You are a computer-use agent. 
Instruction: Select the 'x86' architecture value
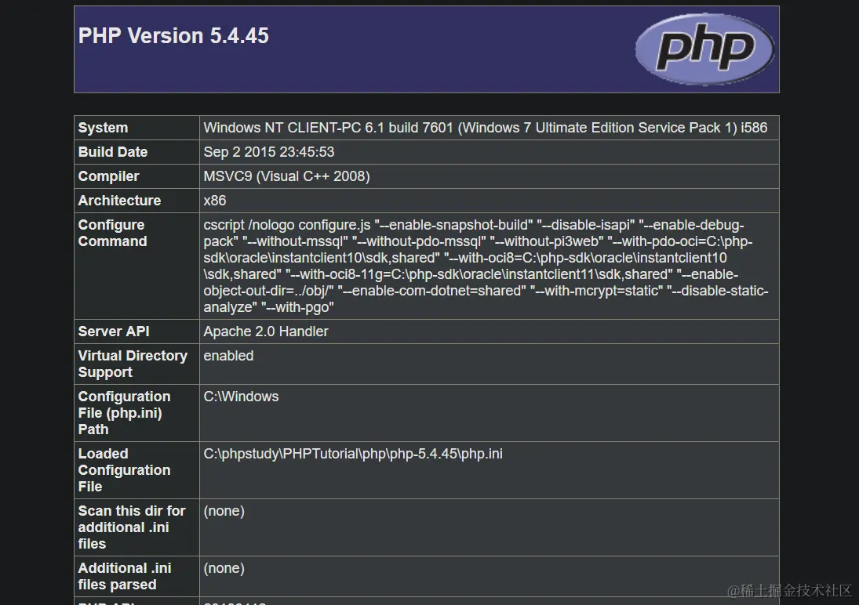(215, 201)
